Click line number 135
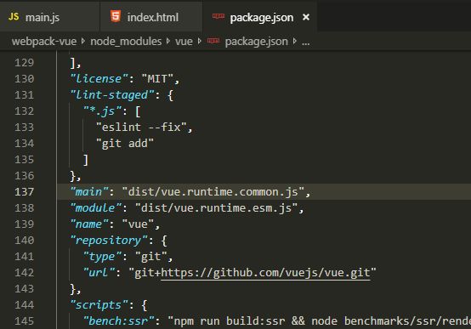 coord(25,160)
